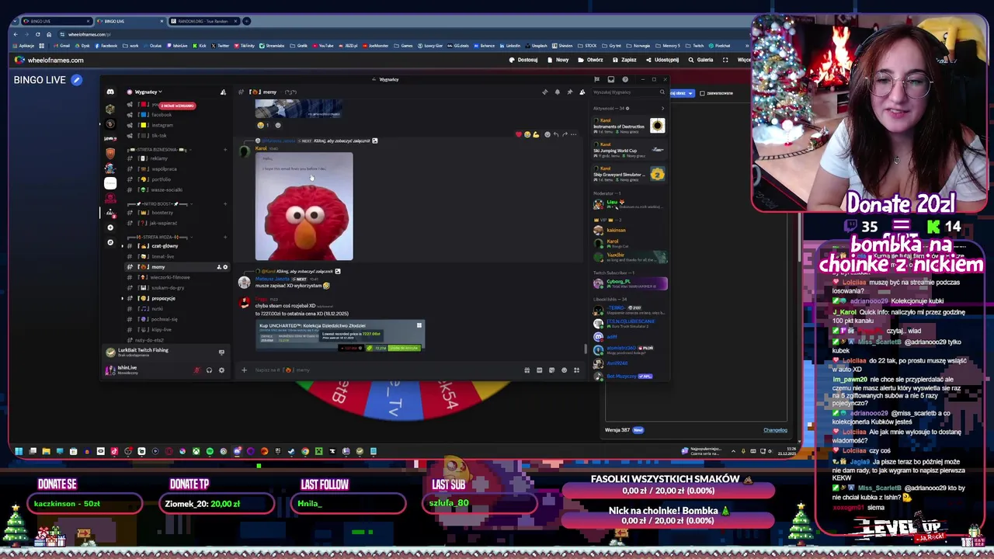Open add-reaction emoji picker on hovered message
The image size is (994, 559).
(x=547, y=134)
